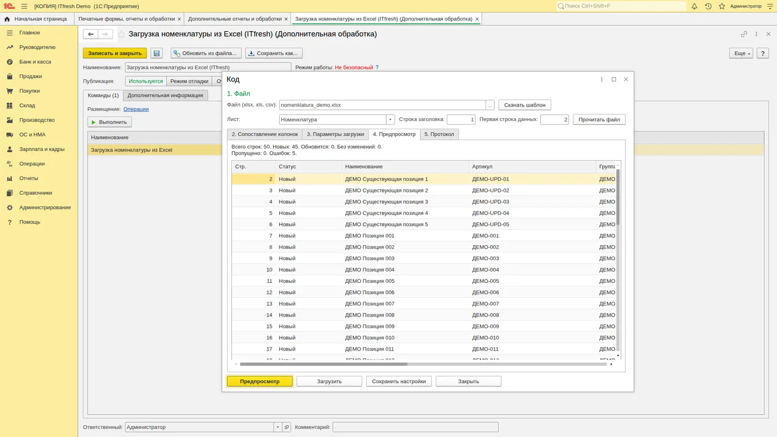This screenshot has height=437, width=777.
Task: Click the Администрирование gear icon
Action: tap(9, 207)
